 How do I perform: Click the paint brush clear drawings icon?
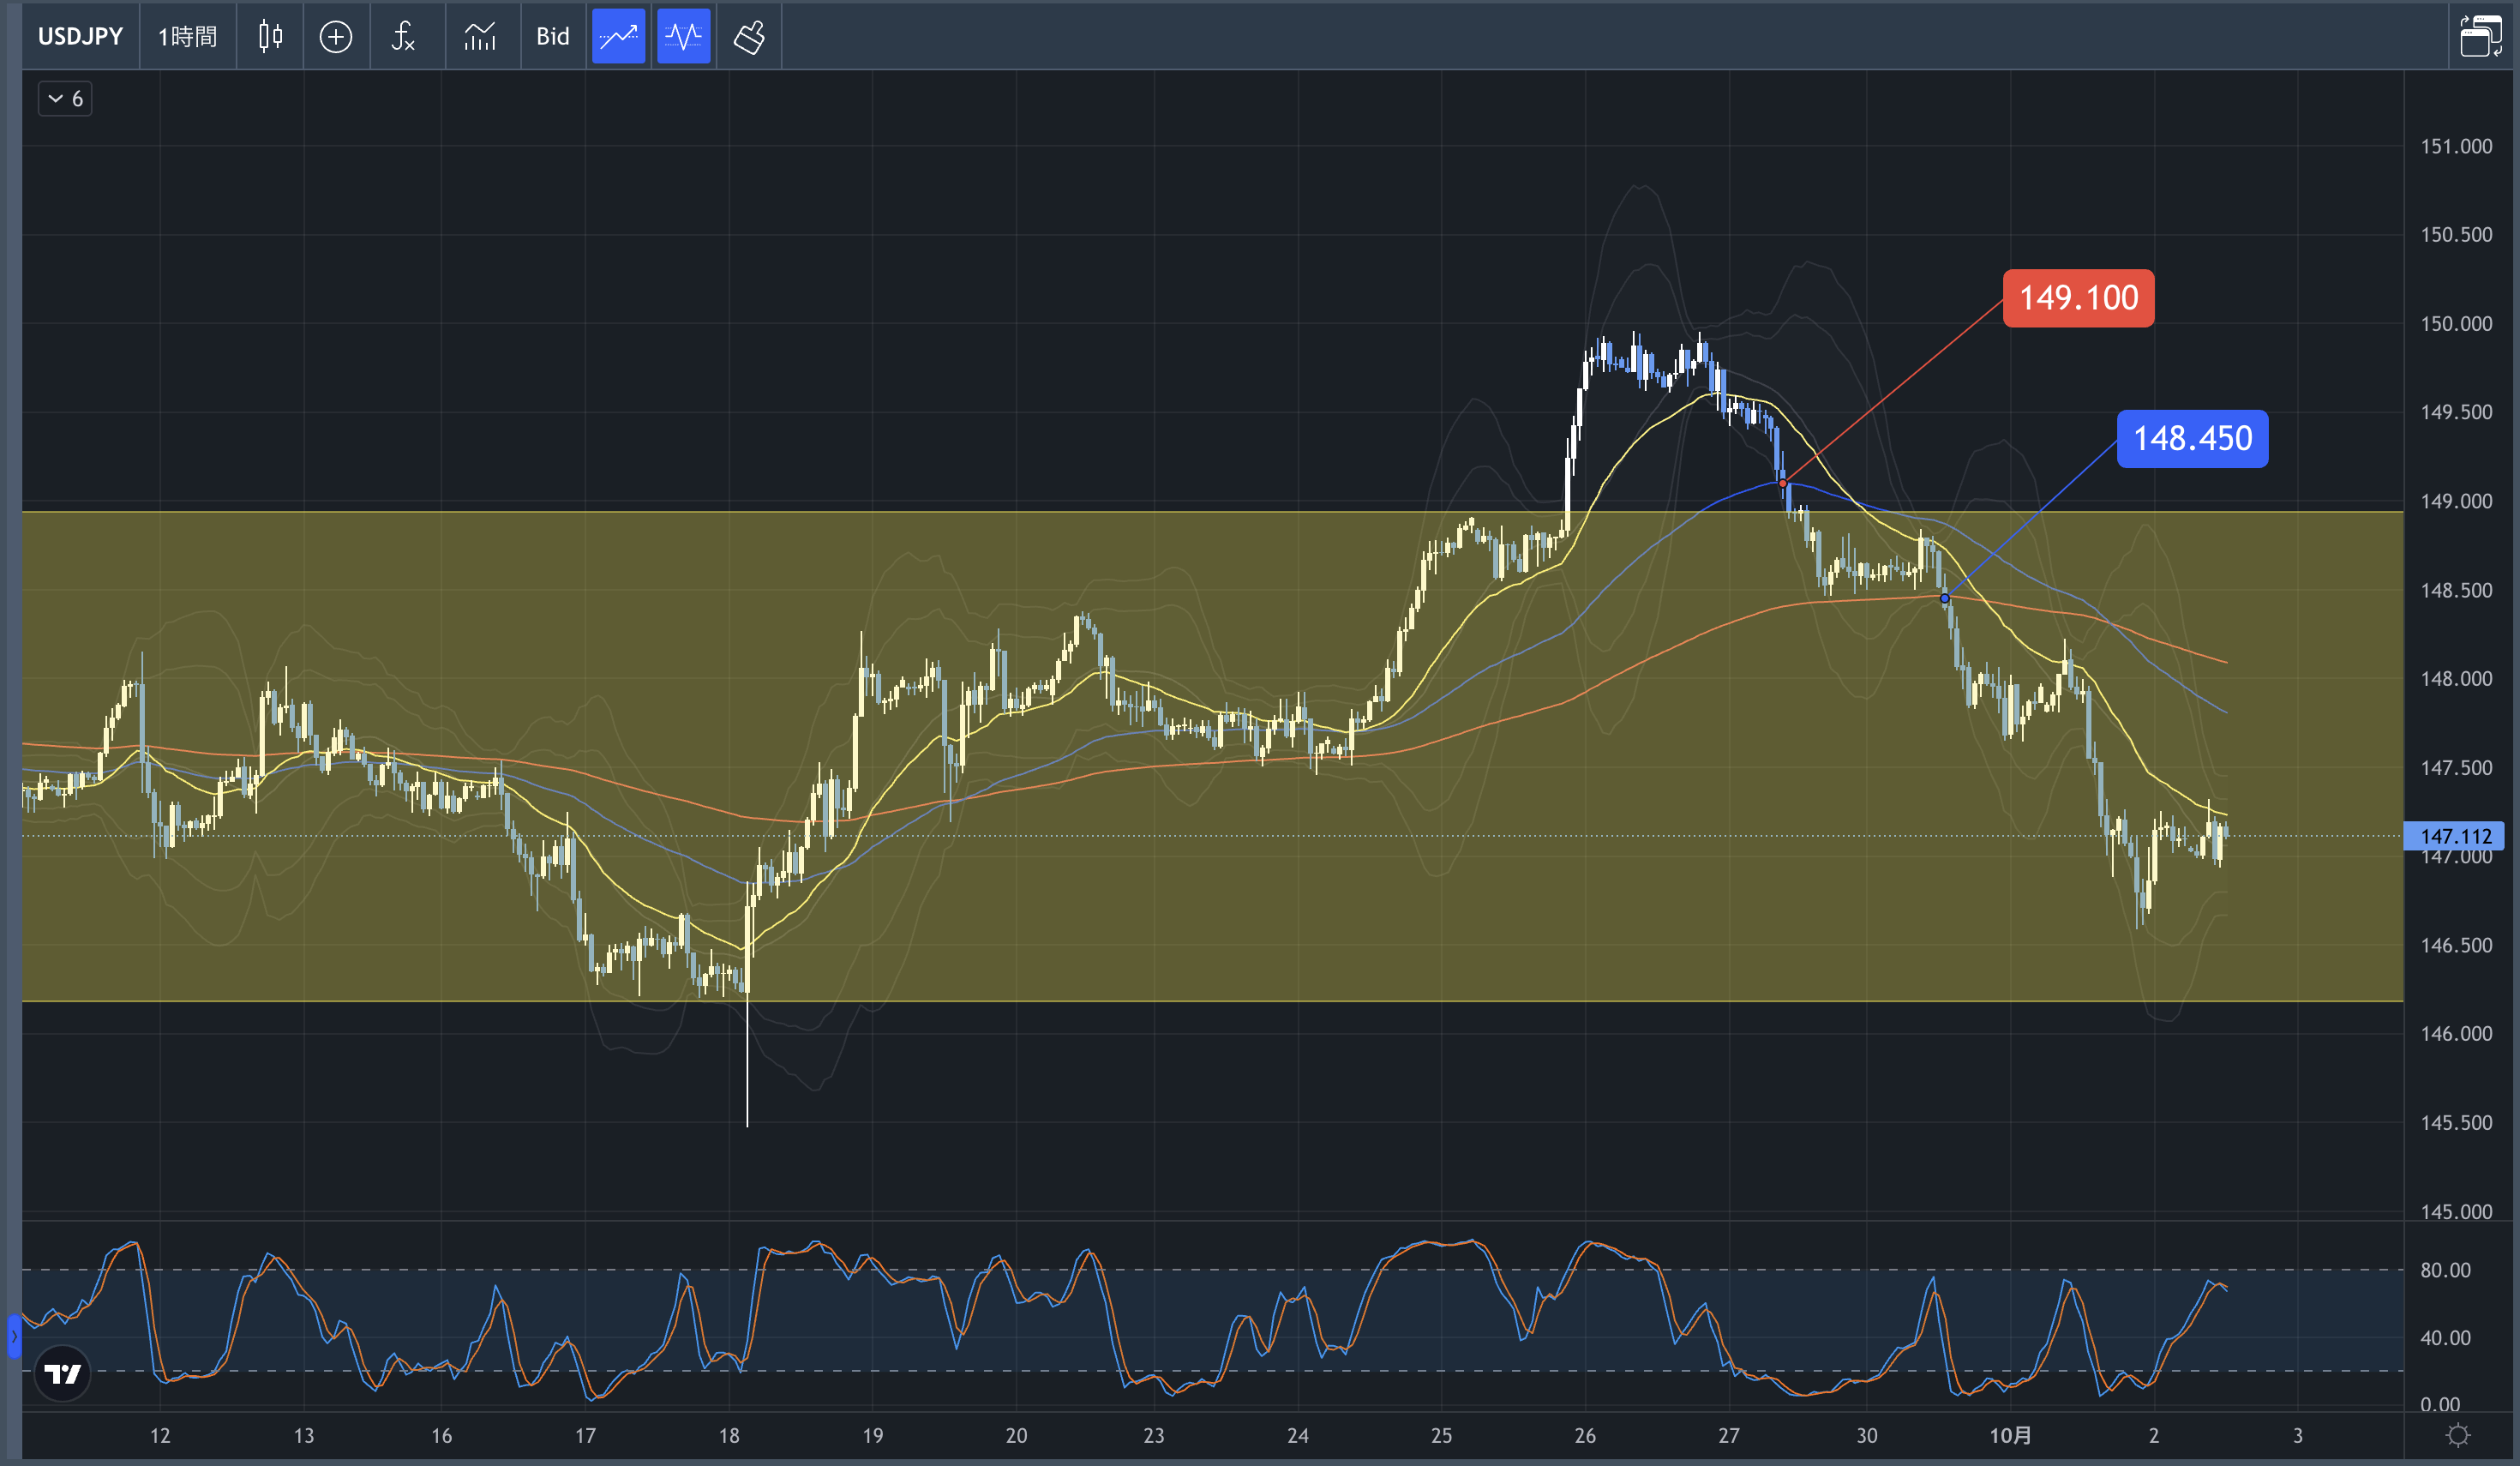coord(749,37)
